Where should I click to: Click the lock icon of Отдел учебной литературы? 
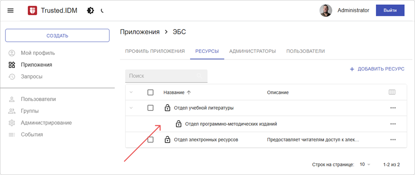tap(167, 108)
